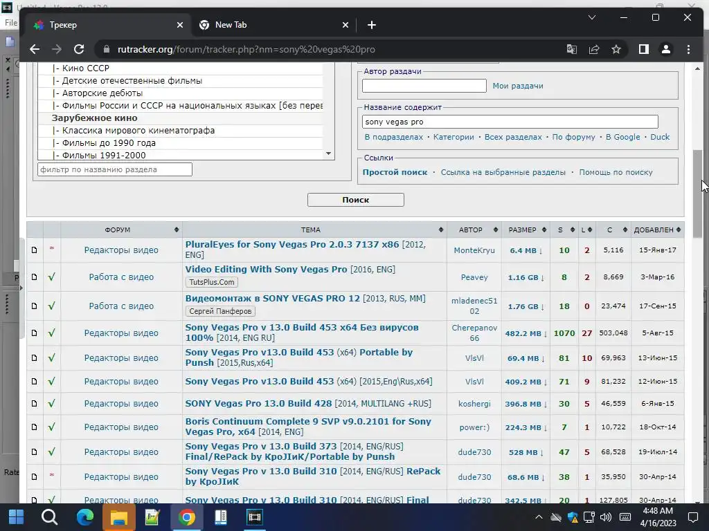The height and width of the screenshot is (531, 709).
Task: Bookmark this page with the star
Action: 616,49
